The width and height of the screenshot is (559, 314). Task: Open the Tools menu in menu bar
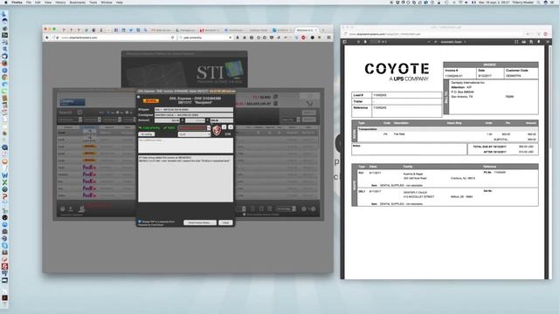coord(93,2)
